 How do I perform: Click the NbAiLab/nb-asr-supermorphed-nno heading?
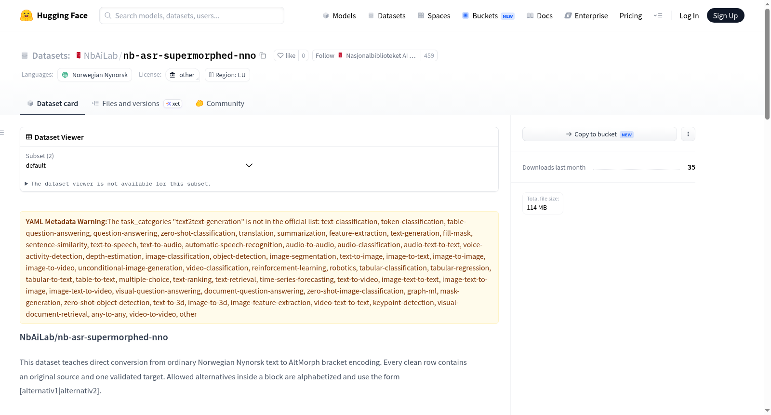click(x=94, y=337)
